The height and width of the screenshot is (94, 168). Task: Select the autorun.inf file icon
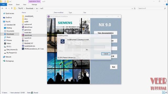(x=23, y=24)
